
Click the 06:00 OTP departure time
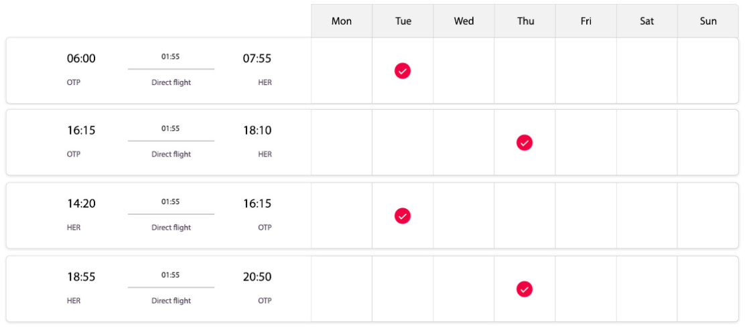(81, 58)
